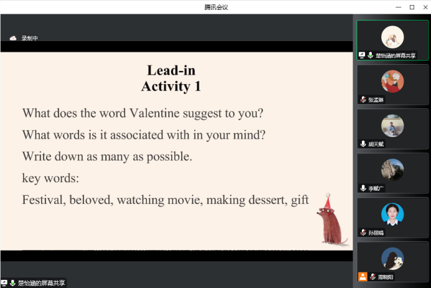Click the muted mic icon beside 张孟琳

[363, 100]
